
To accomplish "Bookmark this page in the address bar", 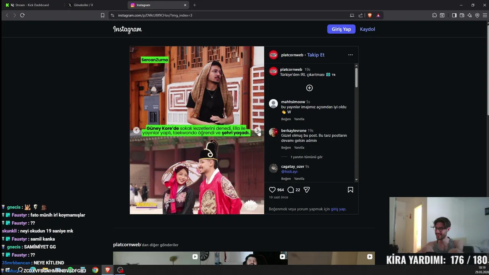I will [x=102, y=15].
